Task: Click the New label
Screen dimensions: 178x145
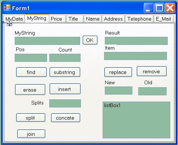Action: [x=110, y=82]
